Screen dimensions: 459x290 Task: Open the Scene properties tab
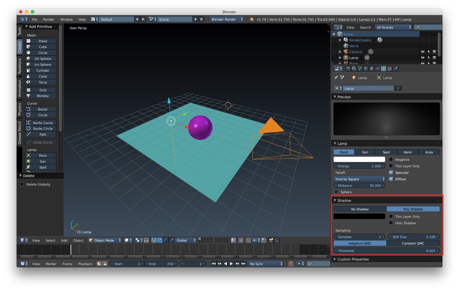360,68
